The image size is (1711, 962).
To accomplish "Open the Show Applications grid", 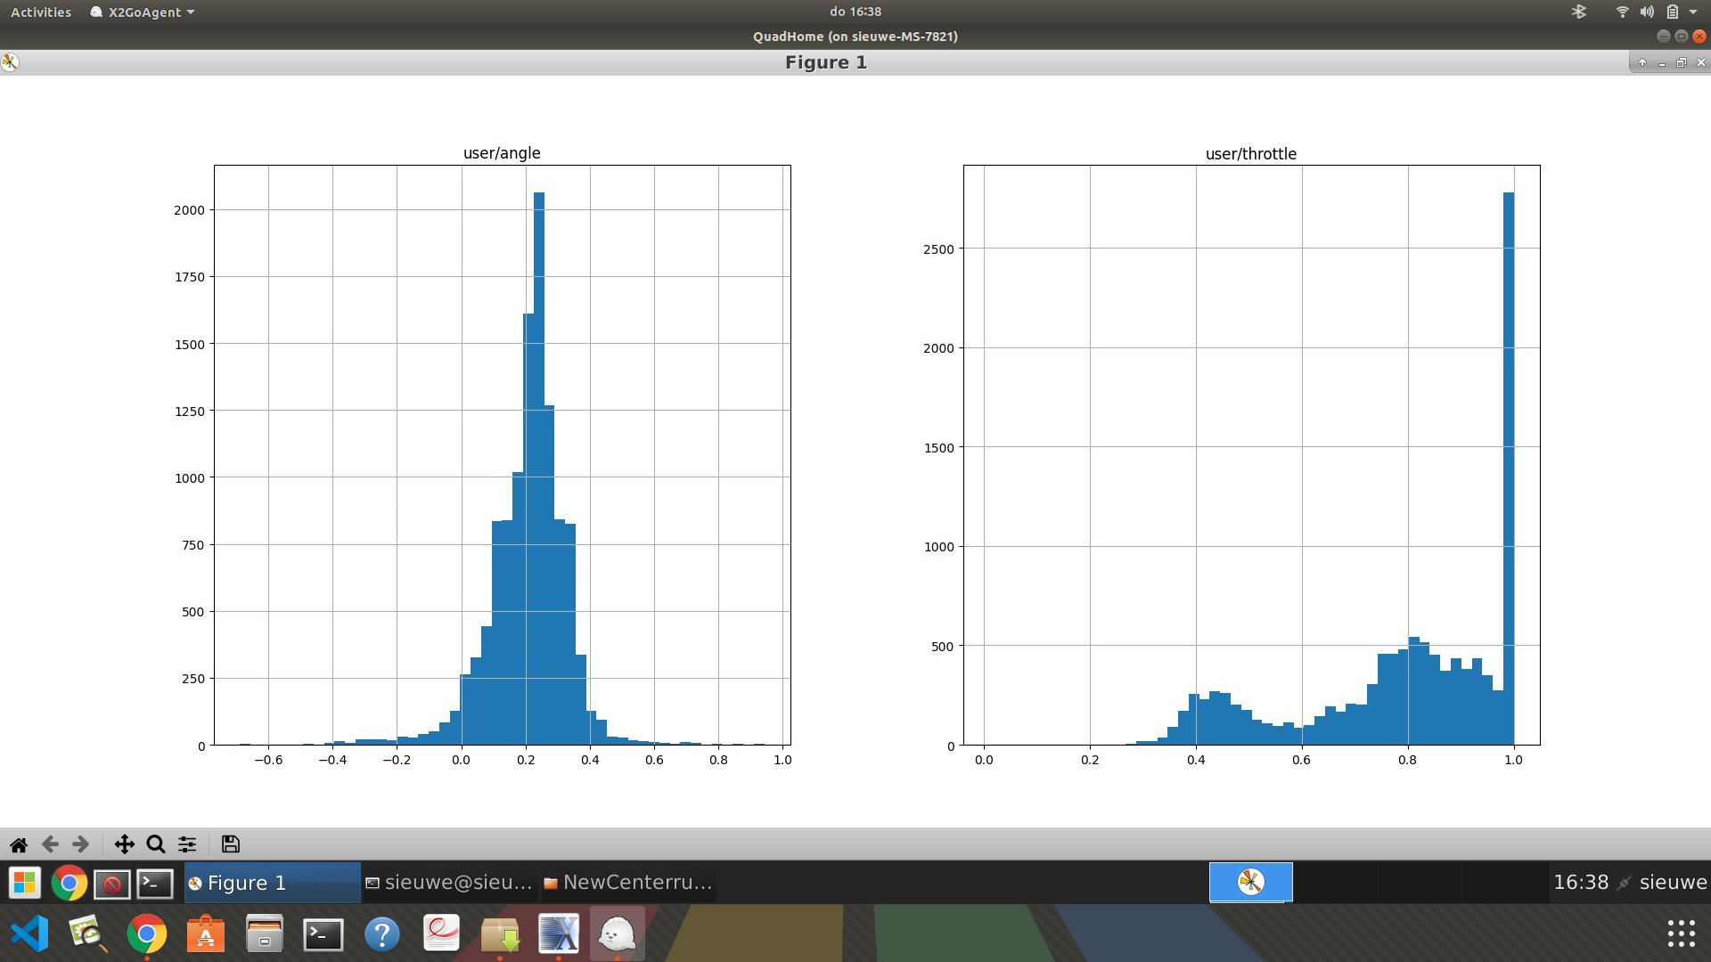I will pyautogui.click(x=1681, y=933).
